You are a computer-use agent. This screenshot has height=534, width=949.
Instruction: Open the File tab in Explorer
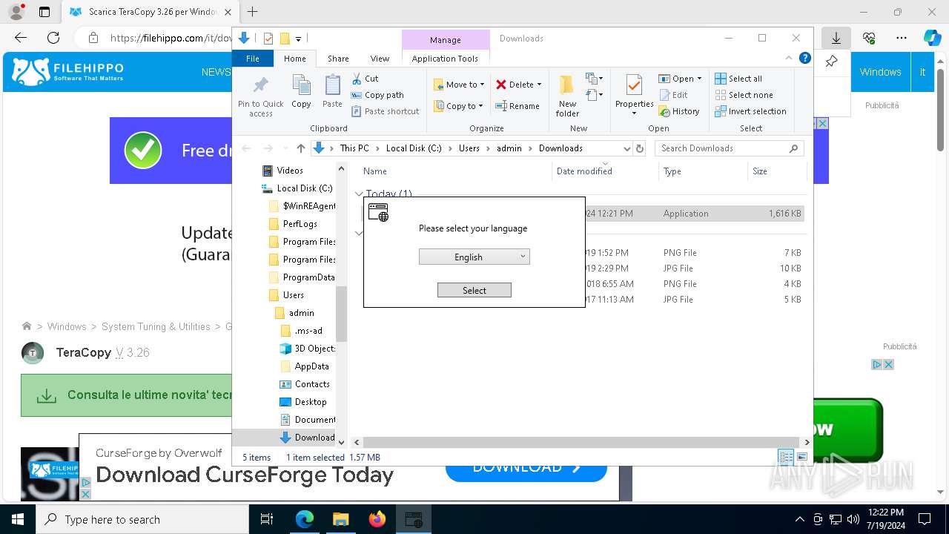point(253,59)
